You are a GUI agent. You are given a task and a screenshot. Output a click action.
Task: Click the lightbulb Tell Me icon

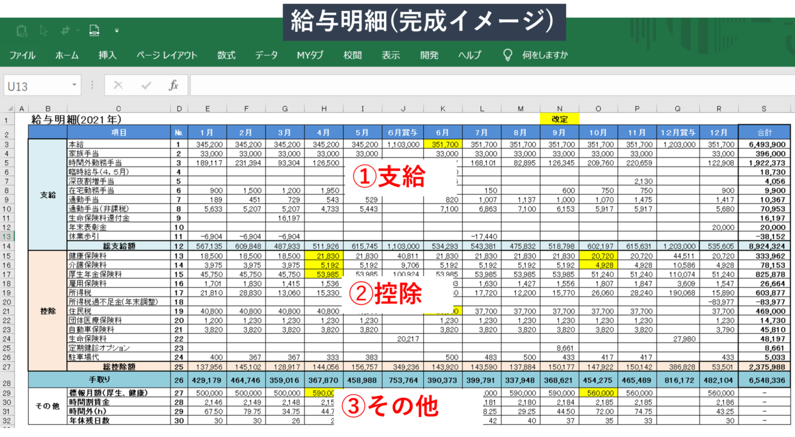tap(508, 55)
